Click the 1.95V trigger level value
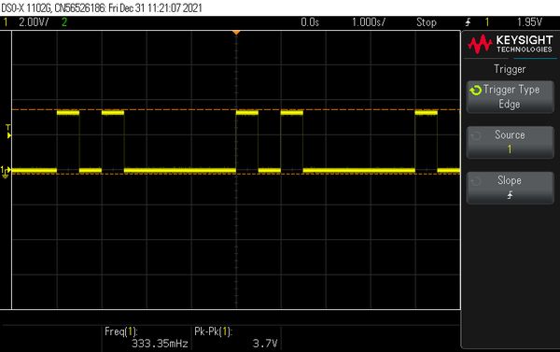The width and height of the screenshot is (560, 352). coord(529,22)
